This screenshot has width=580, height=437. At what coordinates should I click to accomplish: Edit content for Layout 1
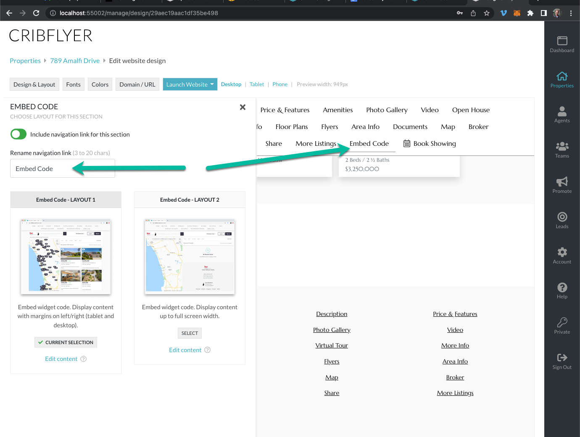61,359
